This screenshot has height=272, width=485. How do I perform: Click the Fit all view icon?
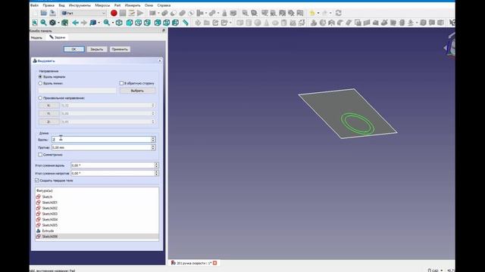click(35, 23)
